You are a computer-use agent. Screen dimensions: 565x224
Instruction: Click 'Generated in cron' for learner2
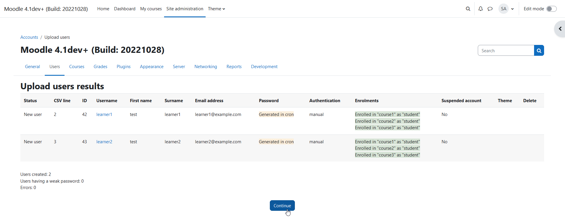click(276, 142)
